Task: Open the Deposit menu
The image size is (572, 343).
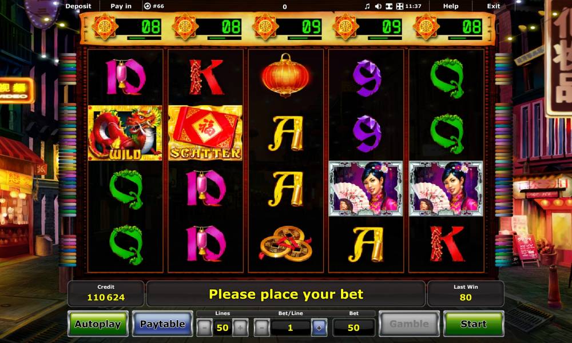Action: 78,6
